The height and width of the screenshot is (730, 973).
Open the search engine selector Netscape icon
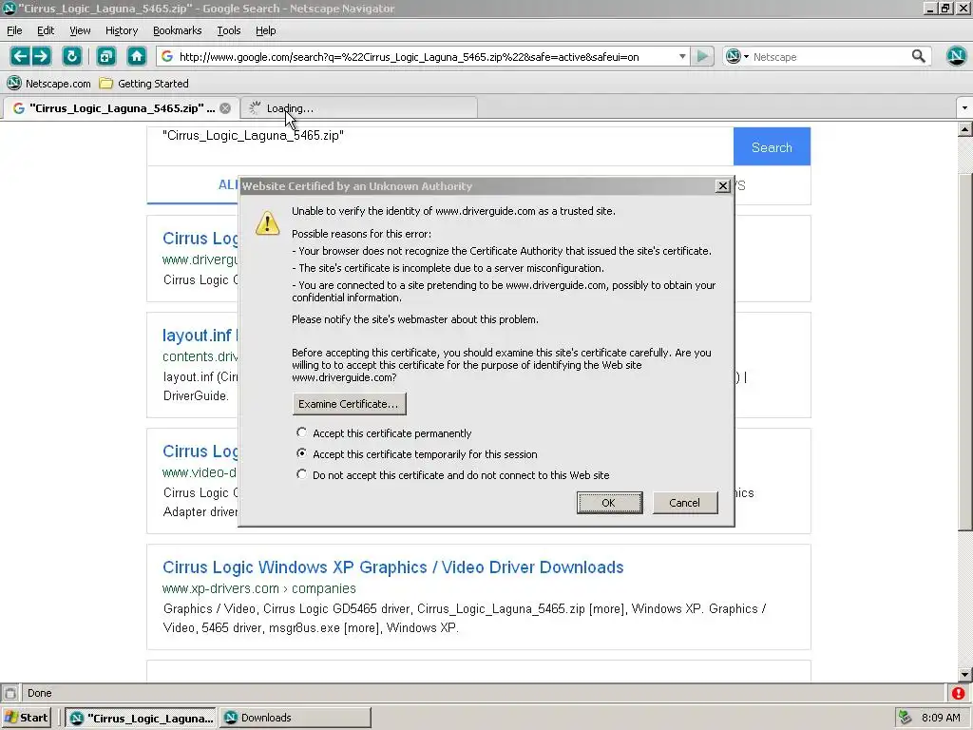coord(736,56)
